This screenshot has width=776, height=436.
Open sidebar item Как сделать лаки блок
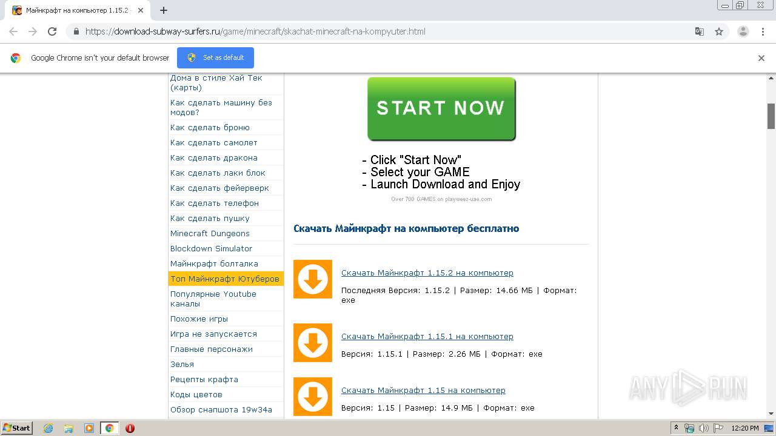pos(218,173)
